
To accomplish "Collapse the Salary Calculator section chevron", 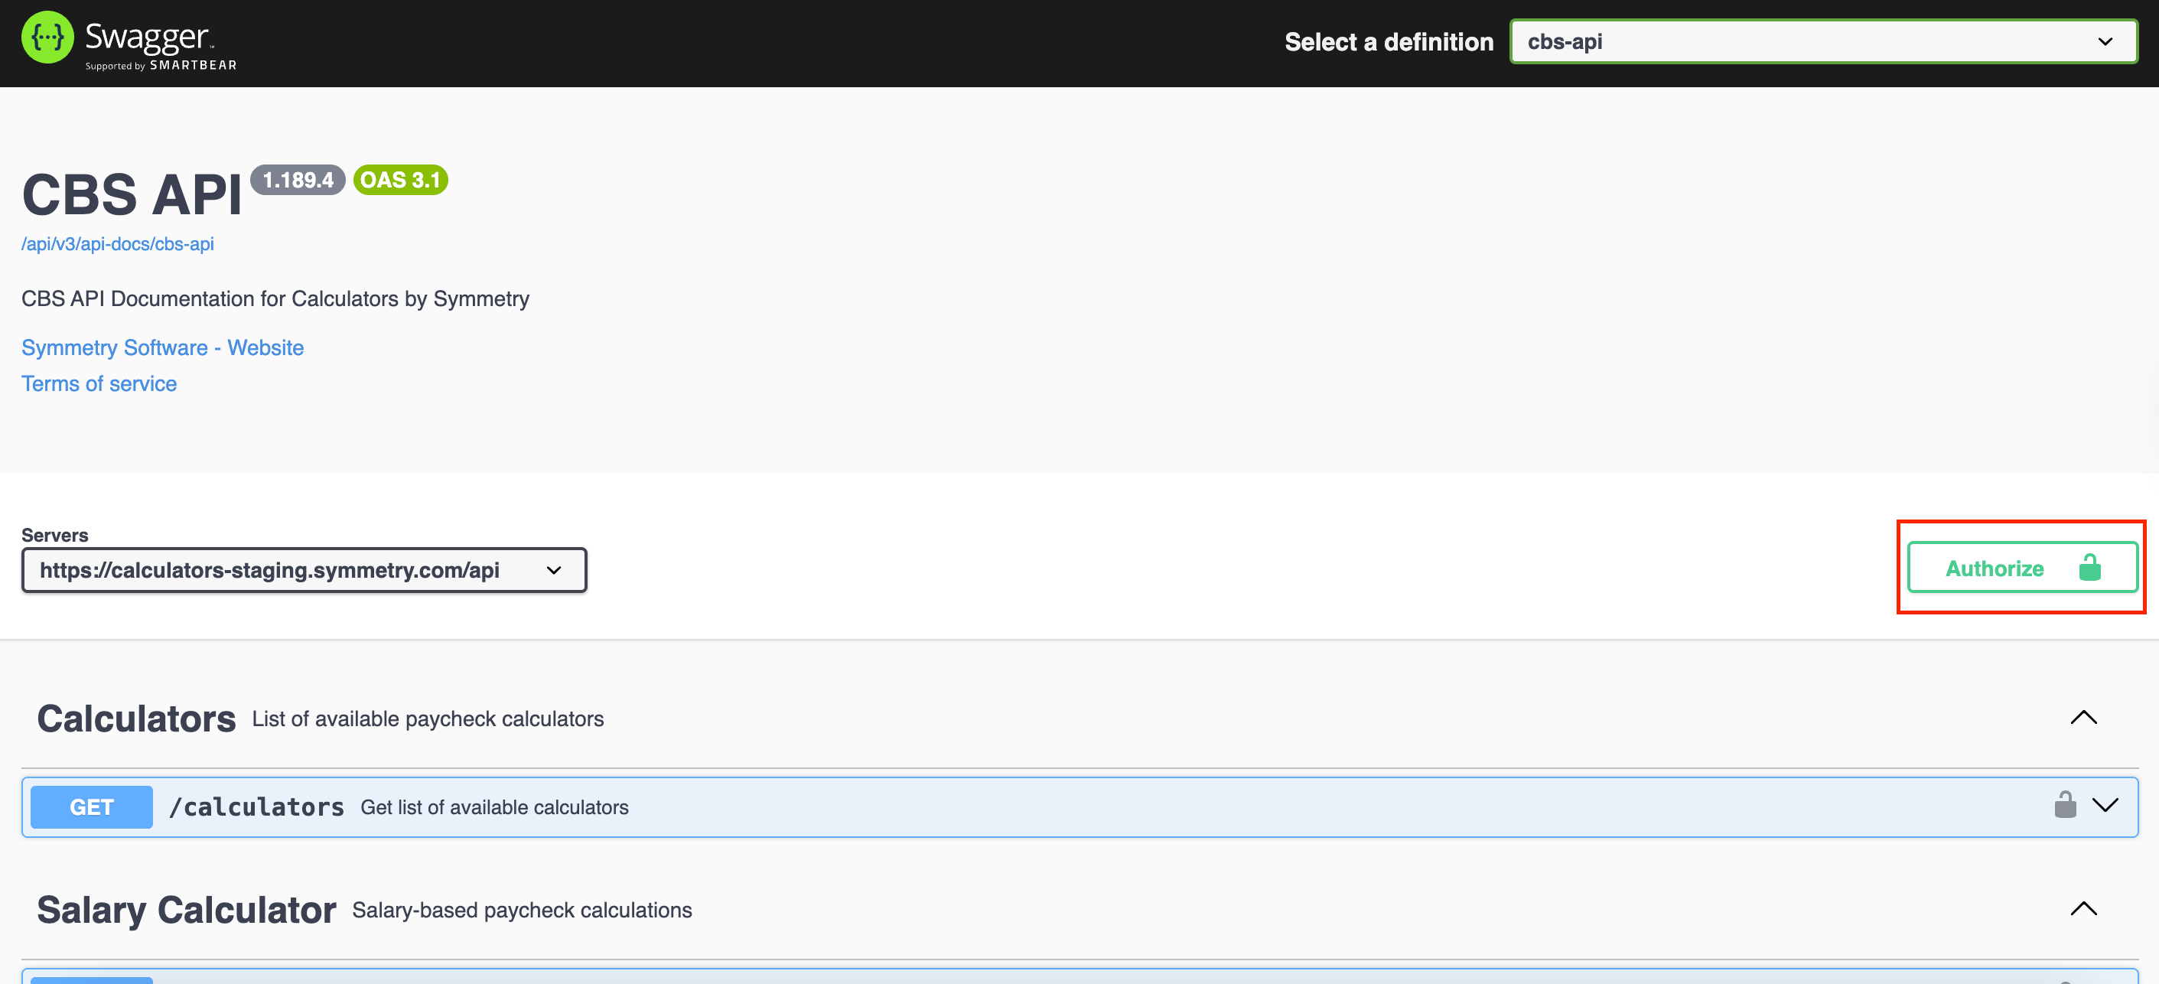I will click(2083, 910).
